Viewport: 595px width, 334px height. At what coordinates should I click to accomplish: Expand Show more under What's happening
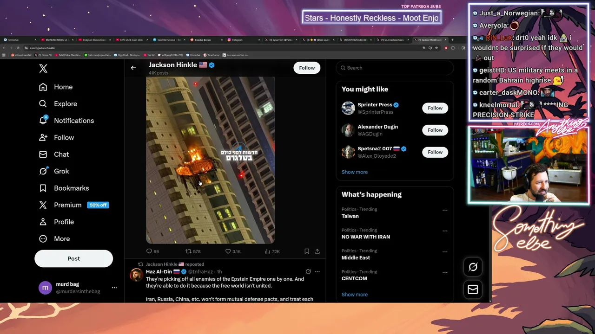355,295
